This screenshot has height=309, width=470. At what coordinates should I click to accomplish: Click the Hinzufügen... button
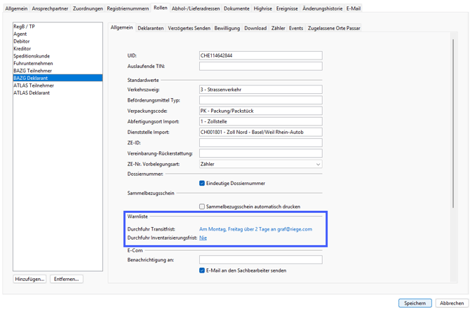(x=30, y=279)
